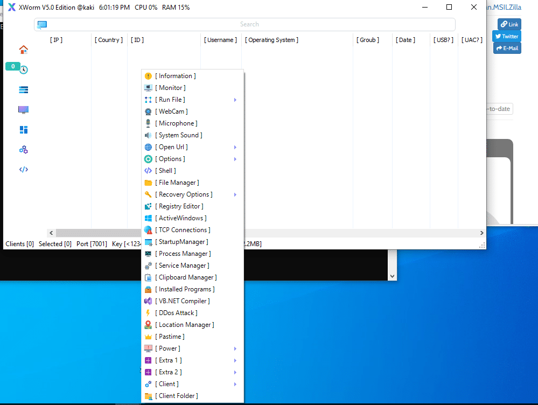Viewport: 538px width, 405px height.
Task: Expand the Client submenu arrow
Action: [235, 385]
